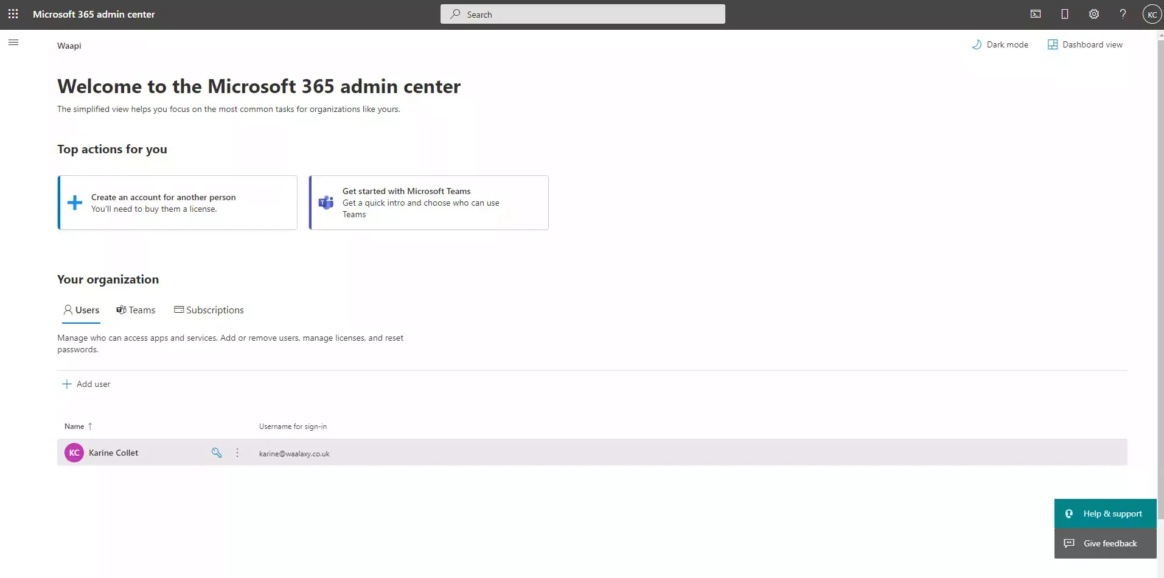The height and width of the screenshot is (578, 1164).
Task: Click the Waapi organization name
Action: (69, 46)
